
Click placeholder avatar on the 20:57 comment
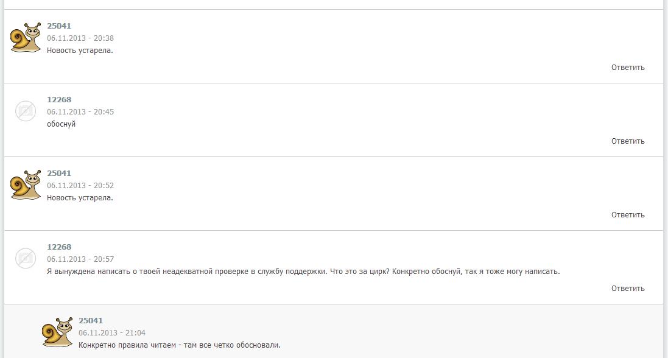click(x=26, y=258)
